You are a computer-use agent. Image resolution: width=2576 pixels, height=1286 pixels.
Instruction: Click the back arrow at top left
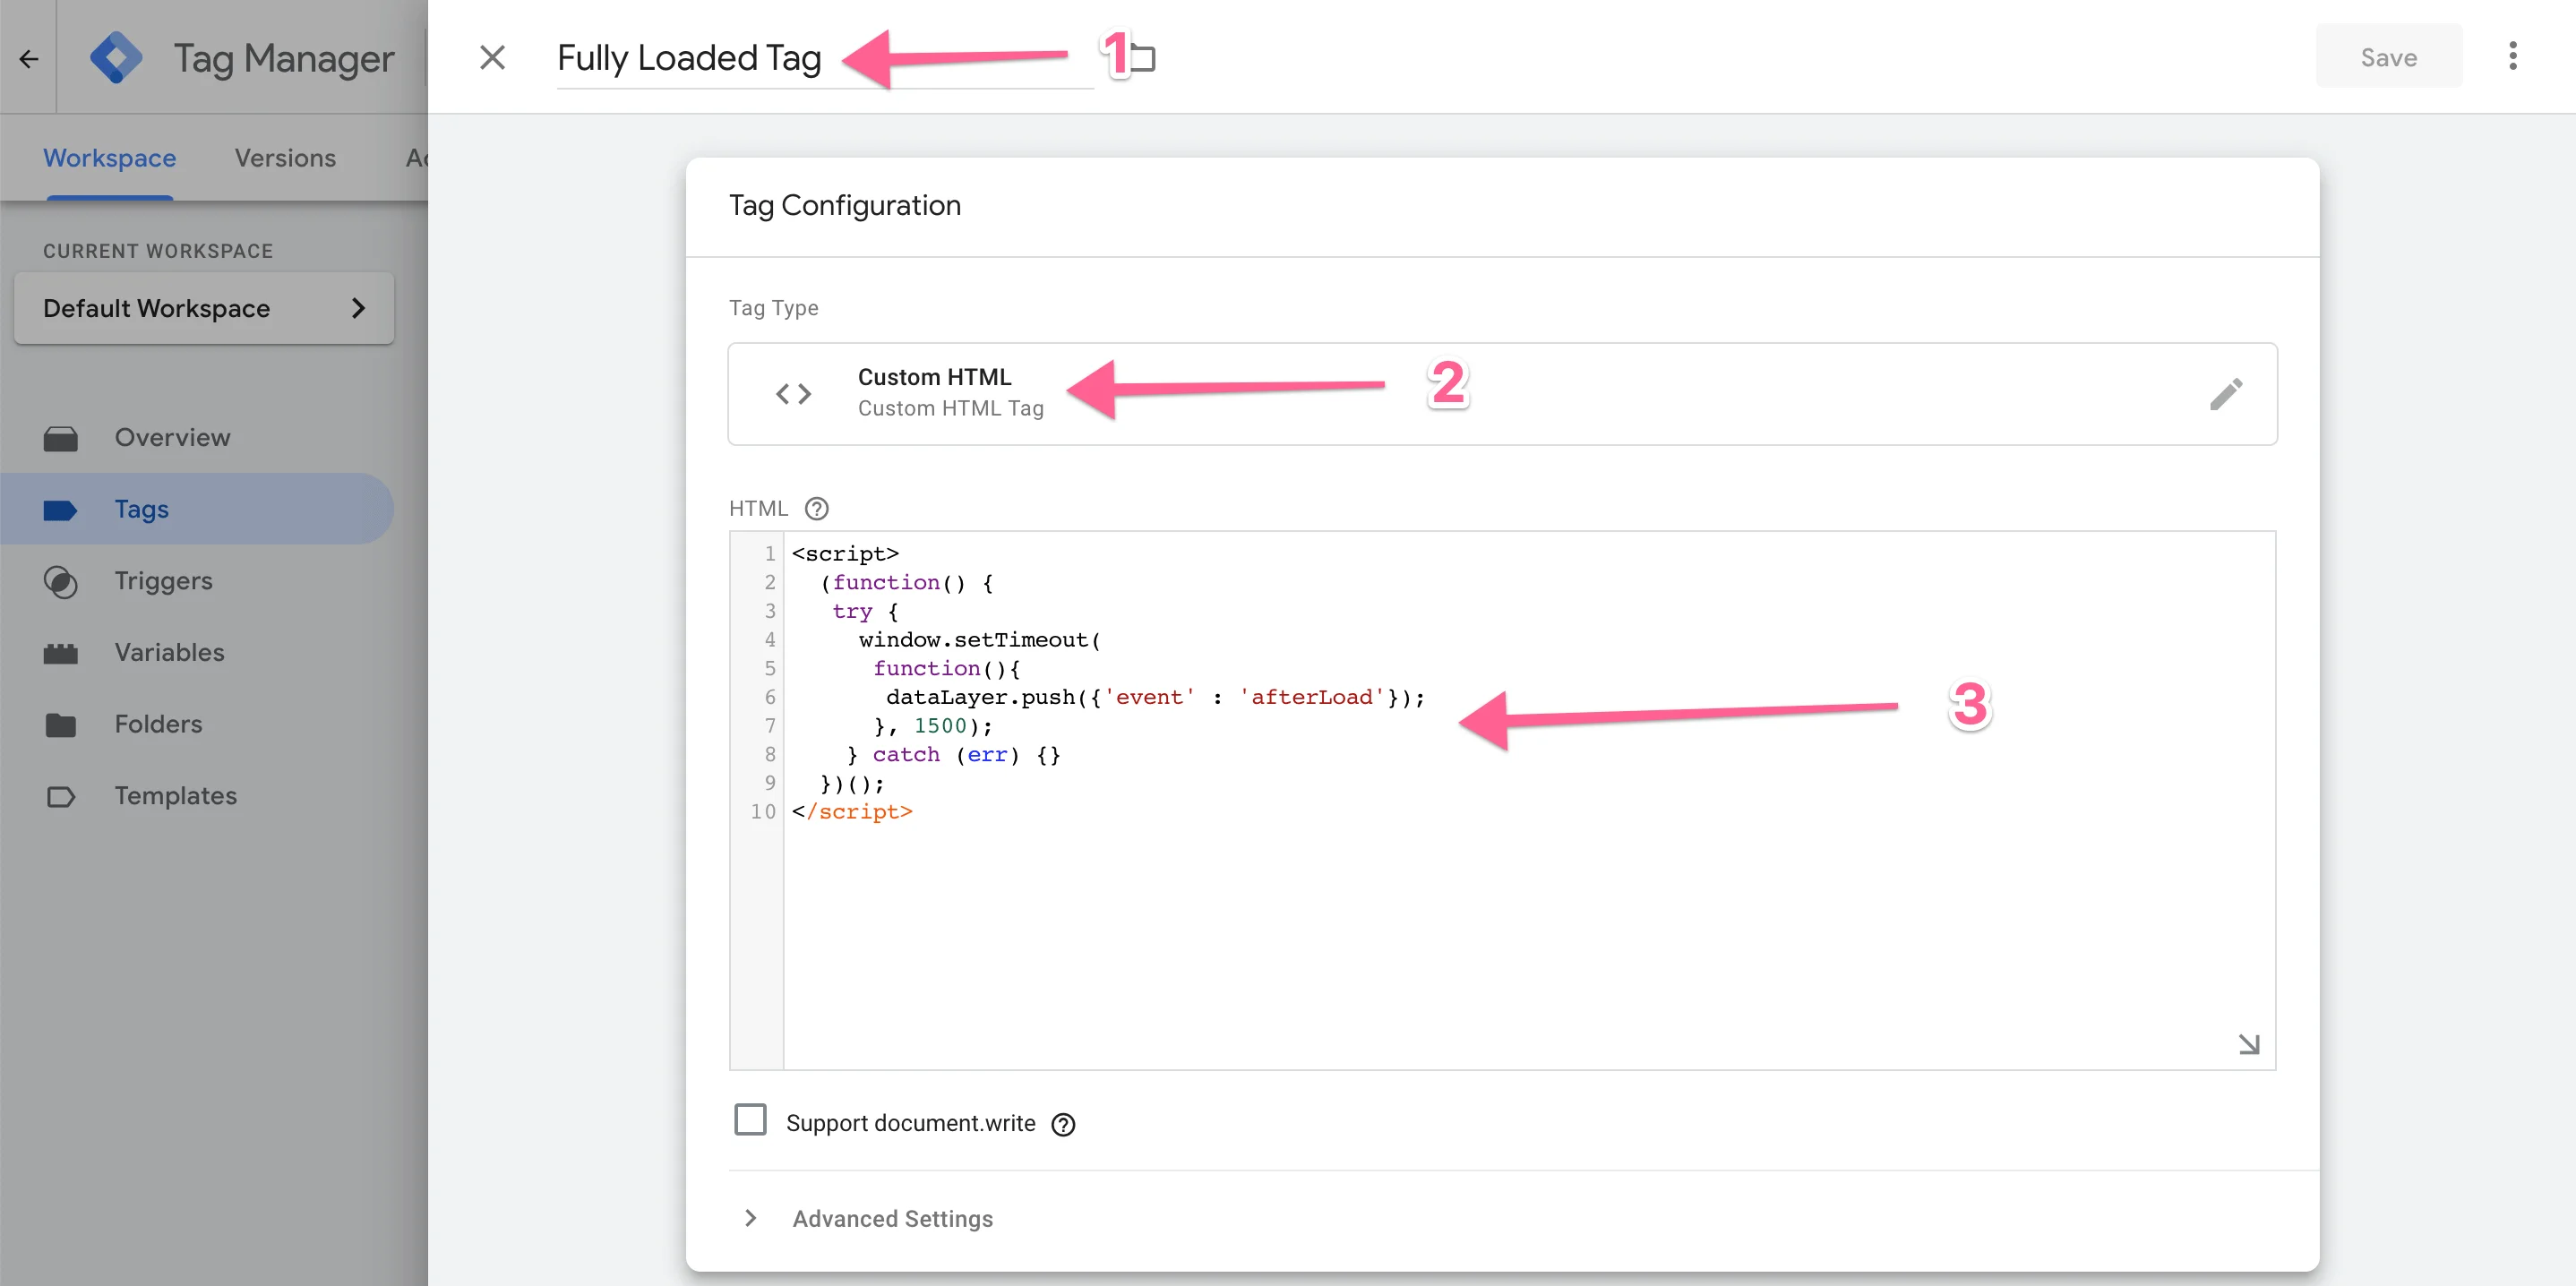pos(27,57)
